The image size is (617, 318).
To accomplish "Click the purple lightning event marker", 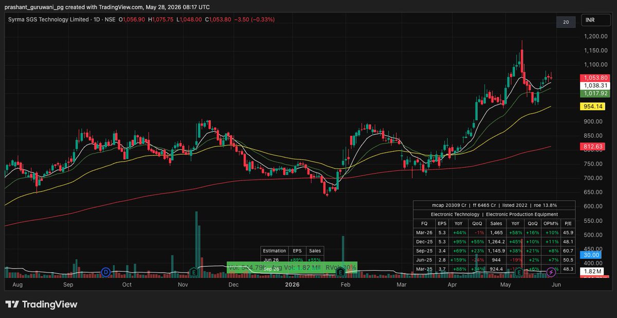I will tap(551, 271).
